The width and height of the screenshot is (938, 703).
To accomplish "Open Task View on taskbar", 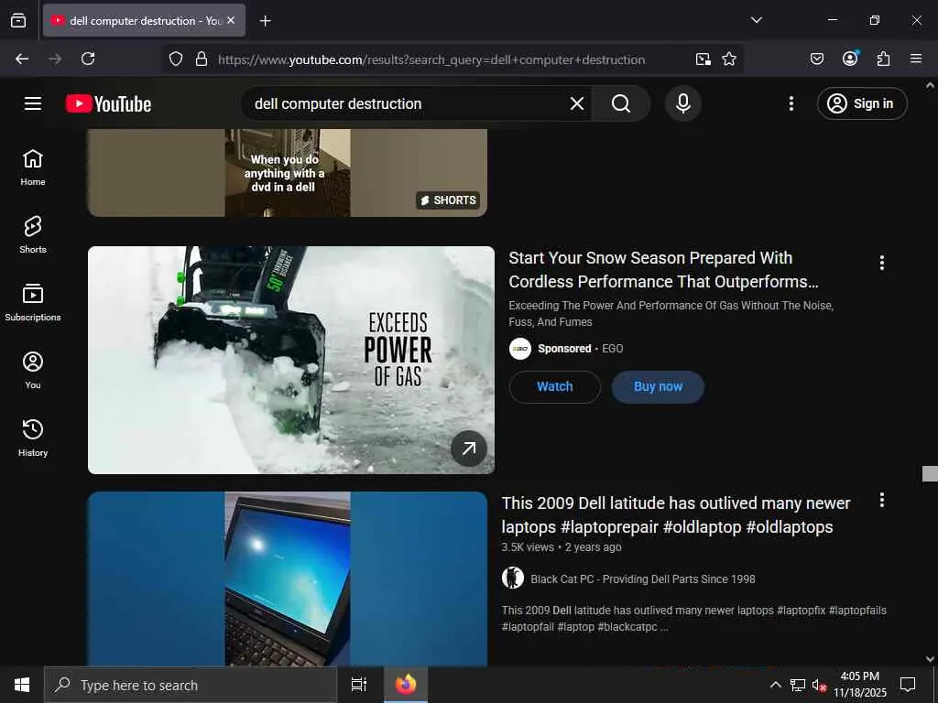I will coord(359,685).
